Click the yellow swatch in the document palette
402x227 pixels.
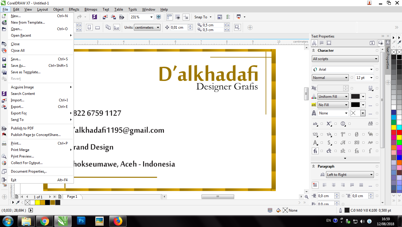coord(38,202)
